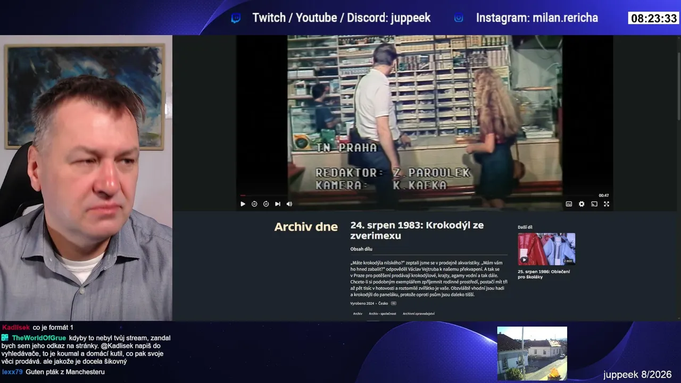Click the "Vyrobeno 2024" production label
The height and width of the screenshot is (383, 681).
(362, 303)
